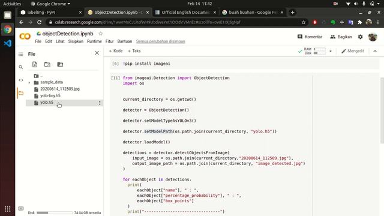The image size is (384, 216).
Task: Open the code snippets sidebar icon
Action: pos(21,80)
